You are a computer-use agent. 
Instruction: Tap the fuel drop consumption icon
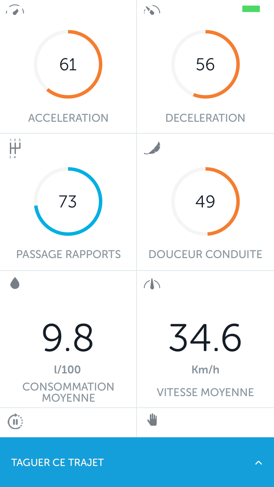pos(15,283)
